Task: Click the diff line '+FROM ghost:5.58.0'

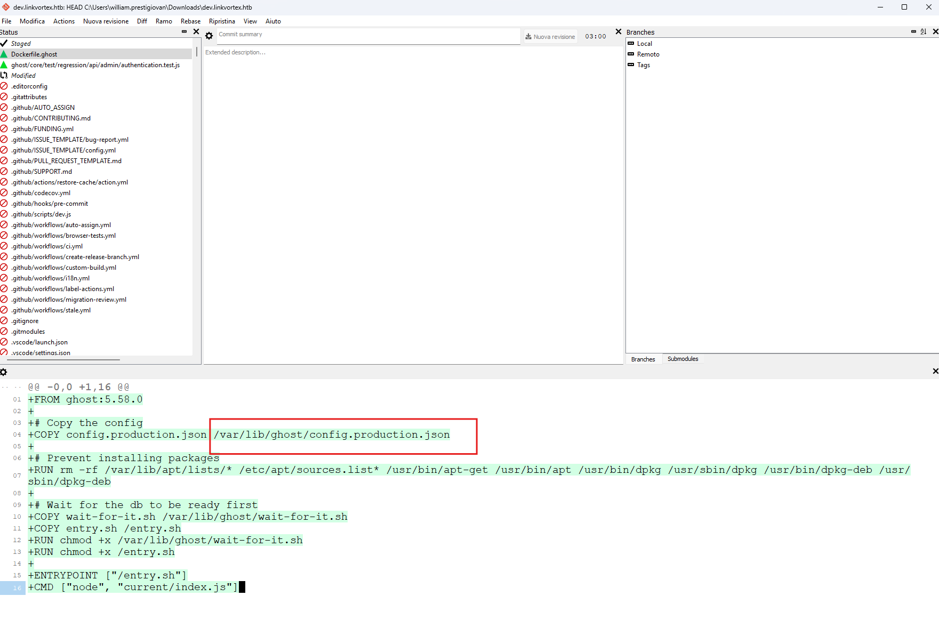Action: click(85, 399)
